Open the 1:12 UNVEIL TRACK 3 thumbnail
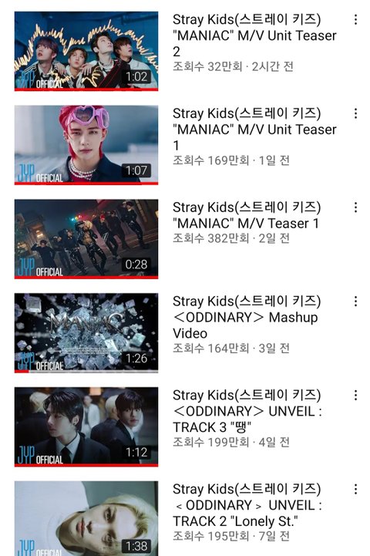This screenshot has height=556, width=370. point(86,427)
